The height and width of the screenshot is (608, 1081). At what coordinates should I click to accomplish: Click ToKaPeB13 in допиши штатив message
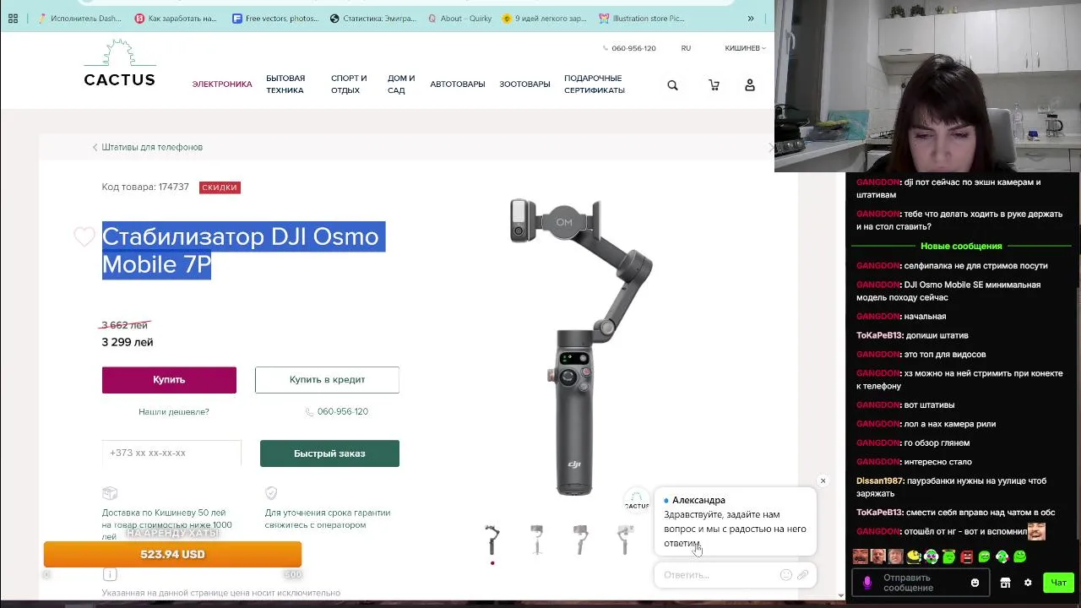tap(878, 336)
